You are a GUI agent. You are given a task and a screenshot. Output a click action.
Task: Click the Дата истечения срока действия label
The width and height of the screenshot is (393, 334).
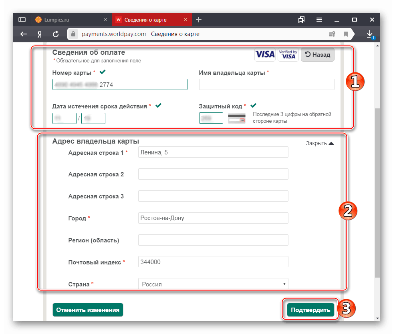[x=99, y=106]
